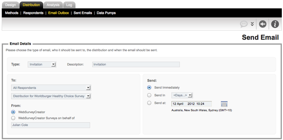Select WebSurveyCreator as the sender
283x140 pixels.
click(x=13, y=112)
